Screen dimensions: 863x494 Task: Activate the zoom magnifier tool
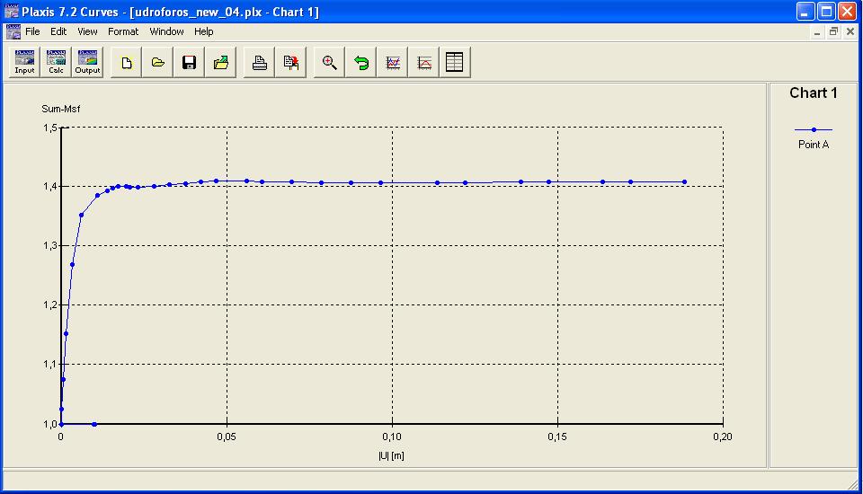pos(329,62)
